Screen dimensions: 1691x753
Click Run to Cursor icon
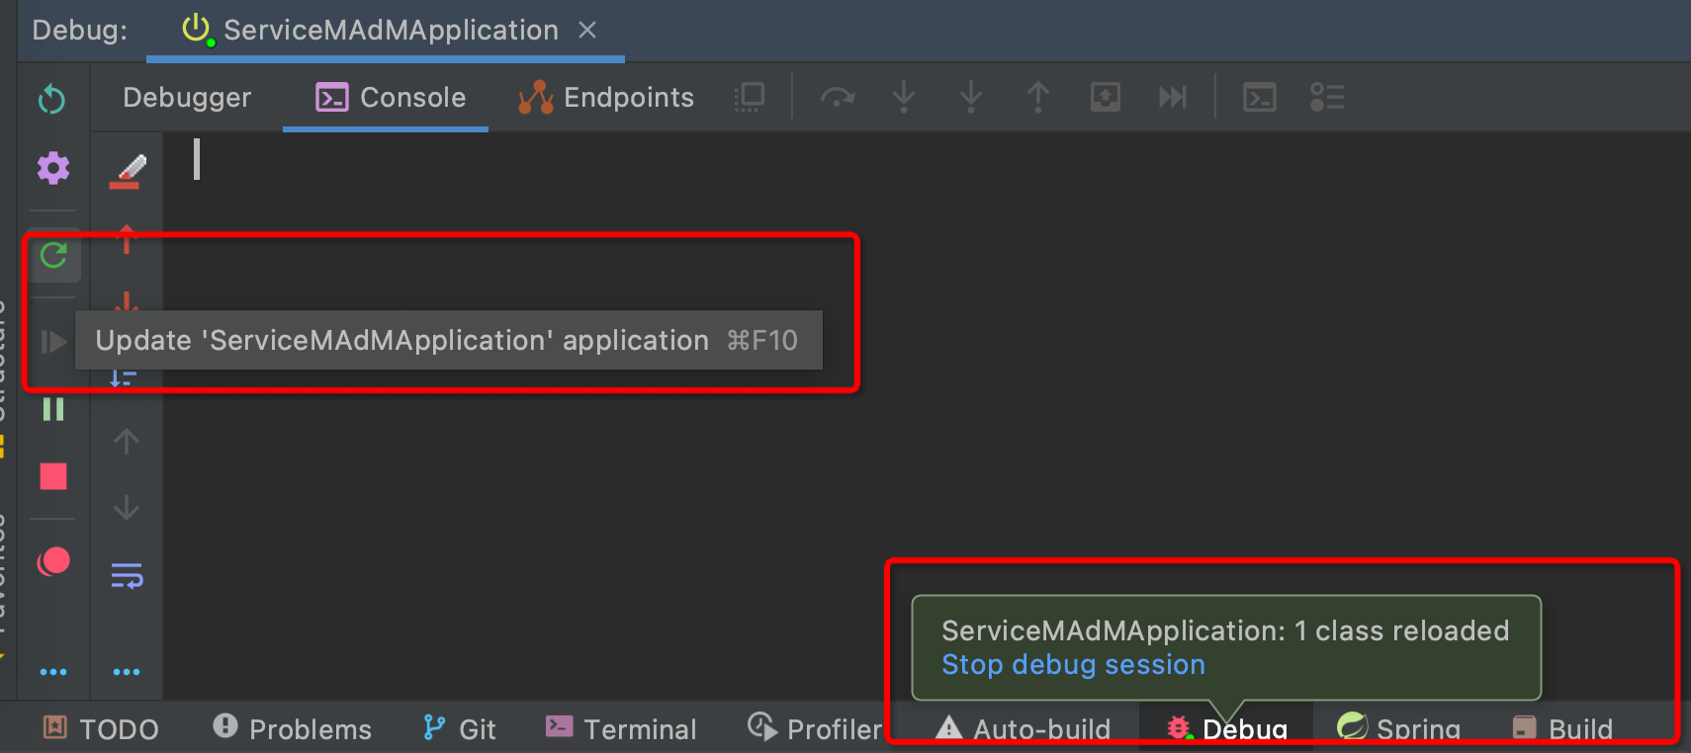tap(1173, 97)
